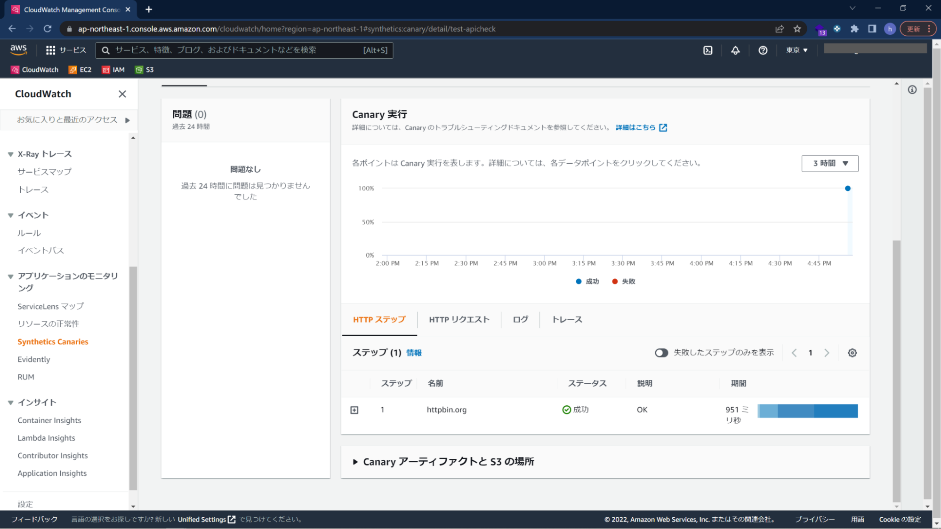Click the 情報 link beside ステップ
This screenshot has width=941, height=529.
(414, 353)
